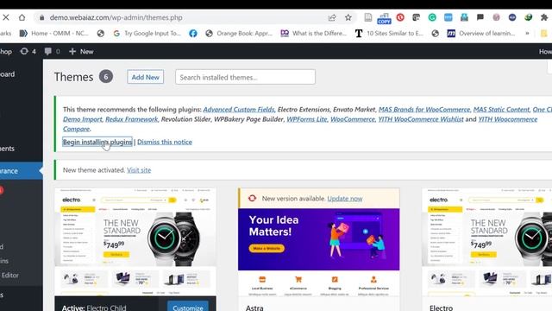Viewport: 552px width, 311px height.
Task: Open the MAS Static Content link
Action: coord(501,110)
